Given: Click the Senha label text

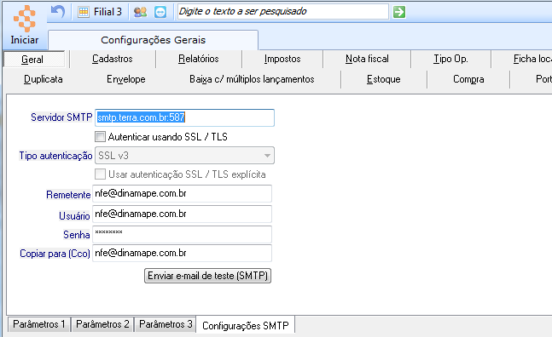Looking at the screenshot, I should [x=77, y=235].
